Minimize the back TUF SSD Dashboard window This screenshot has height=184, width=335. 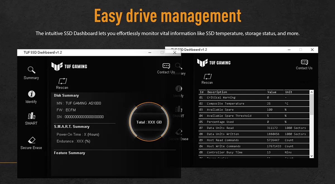[289, 50]
